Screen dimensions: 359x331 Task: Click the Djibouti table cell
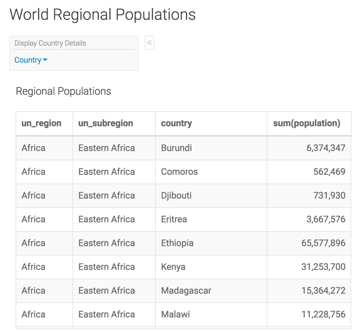click(176, 195)
